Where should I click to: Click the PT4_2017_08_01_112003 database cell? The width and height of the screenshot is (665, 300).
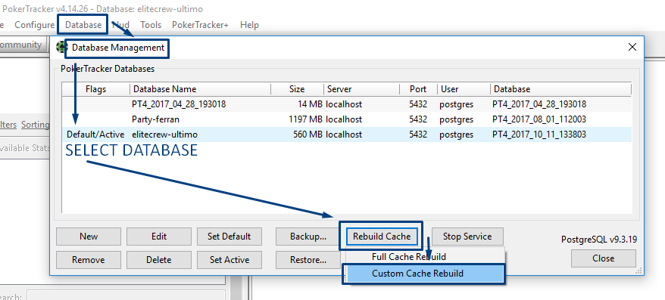pos(539,119)
